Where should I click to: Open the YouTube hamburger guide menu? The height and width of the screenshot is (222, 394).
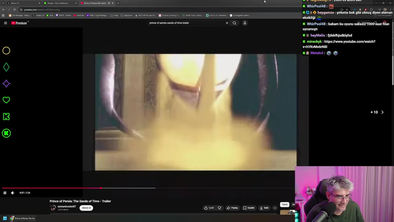6,23
